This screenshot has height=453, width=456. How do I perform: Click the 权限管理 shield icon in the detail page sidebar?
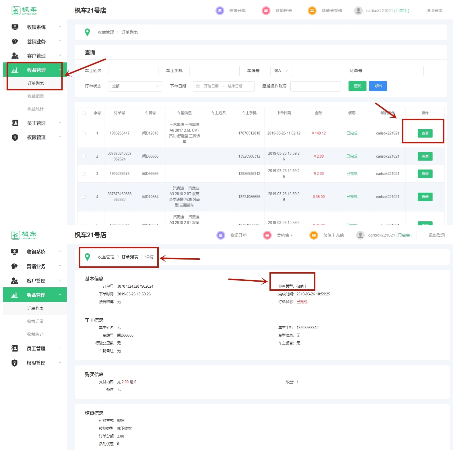pos(15,363)
